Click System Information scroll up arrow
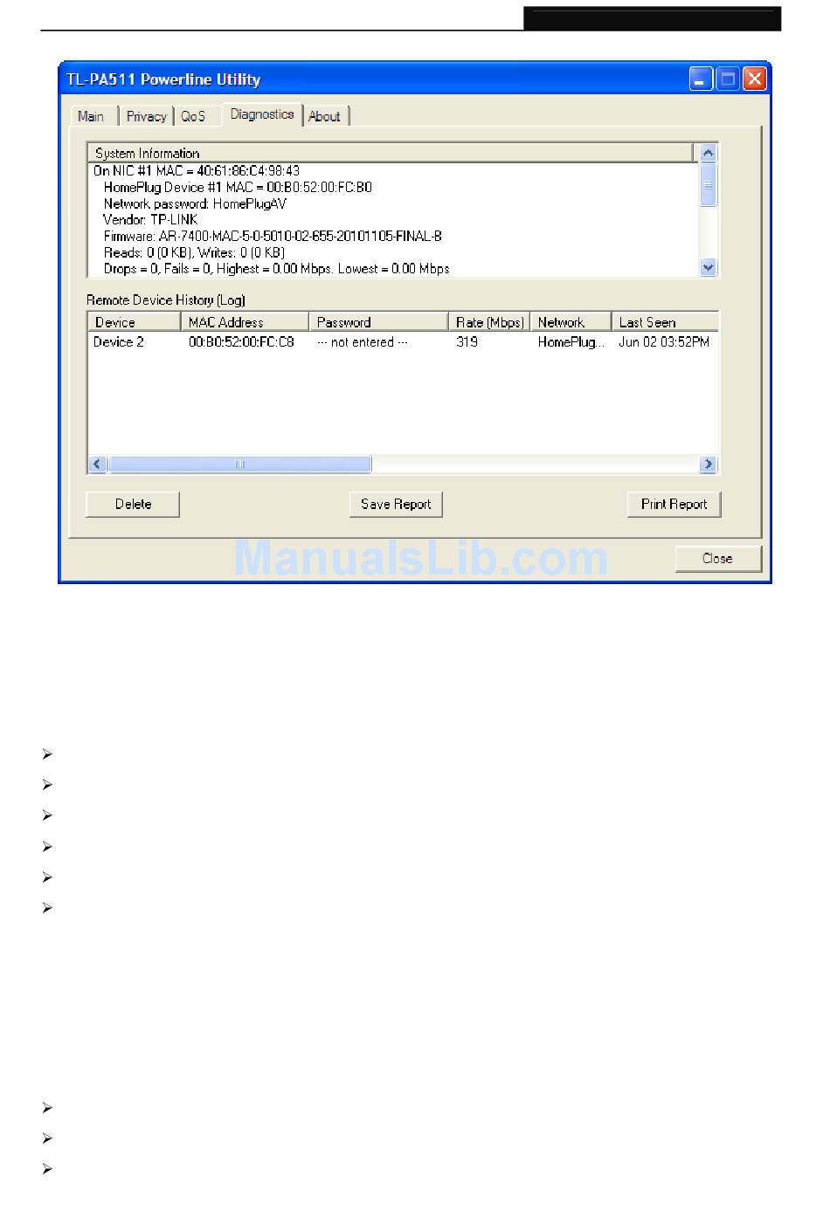This screenshot has width=830, height=1211. click(x=709, y=153)
